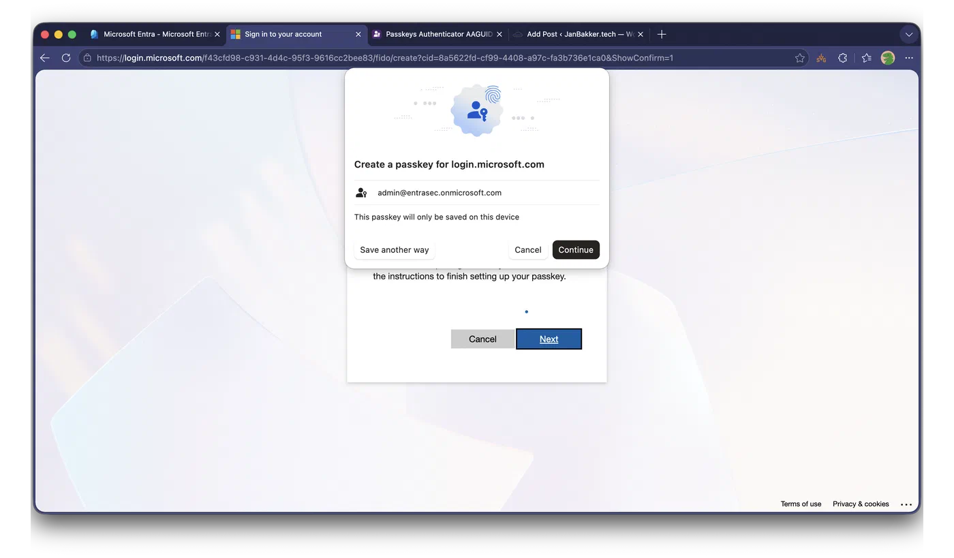
Task: Click the gray Cancel button on the page
Action: pos(482,339)
